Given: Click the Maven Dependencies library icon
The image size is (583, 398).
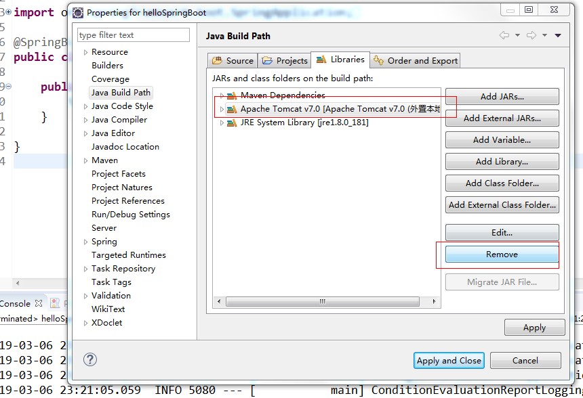Looking at the screenshot, I should pyautogui.click(x=232, y=96).
